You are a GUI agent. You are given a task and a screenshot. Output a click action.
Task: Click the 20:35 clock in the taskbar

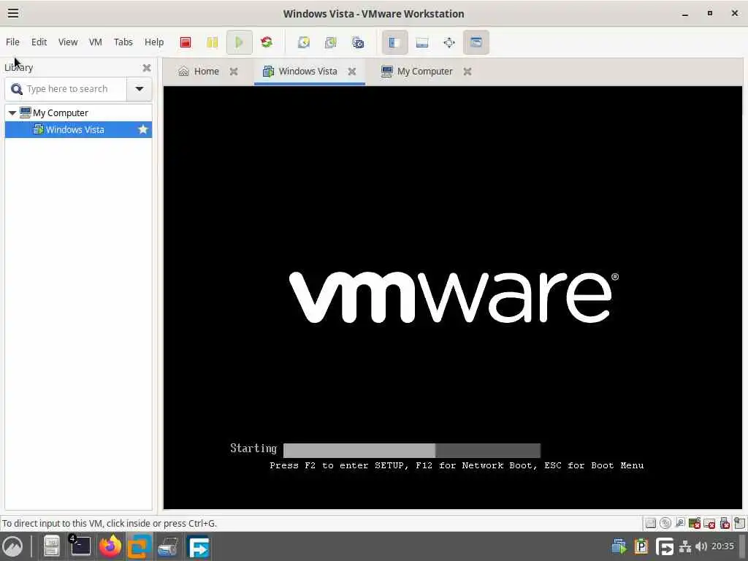point(722,546)
